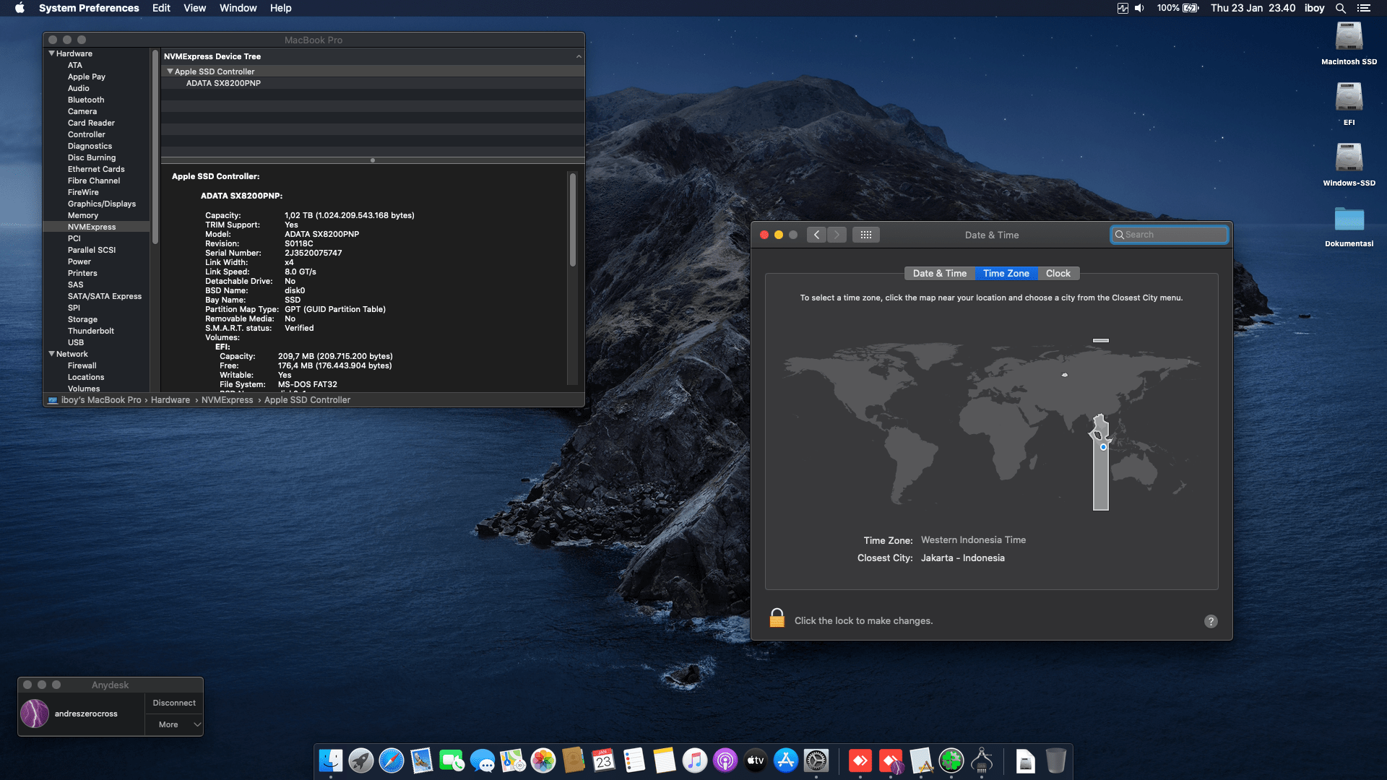Screen dimensions: 1387x780
Task: Open Apple TV app in Dock
Action: (756, 760)
